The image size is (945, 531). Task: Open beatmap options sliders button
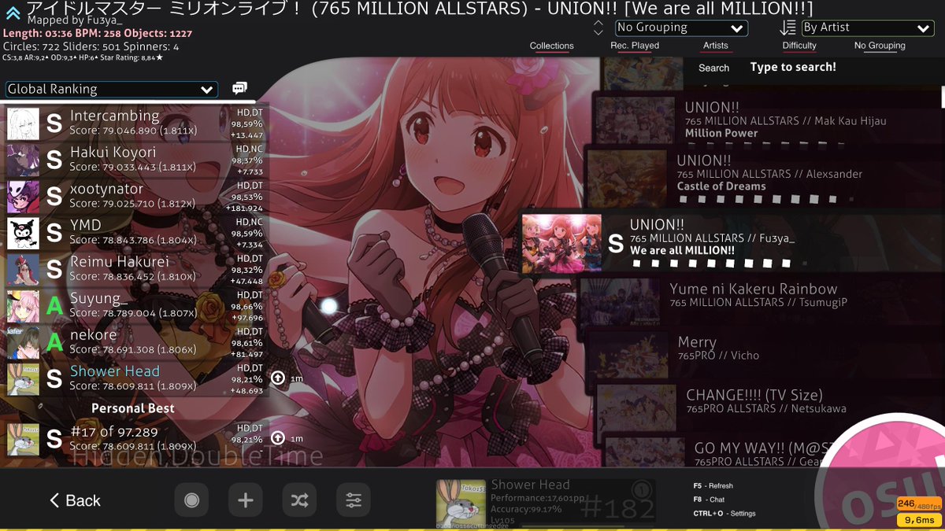[354, 500]
